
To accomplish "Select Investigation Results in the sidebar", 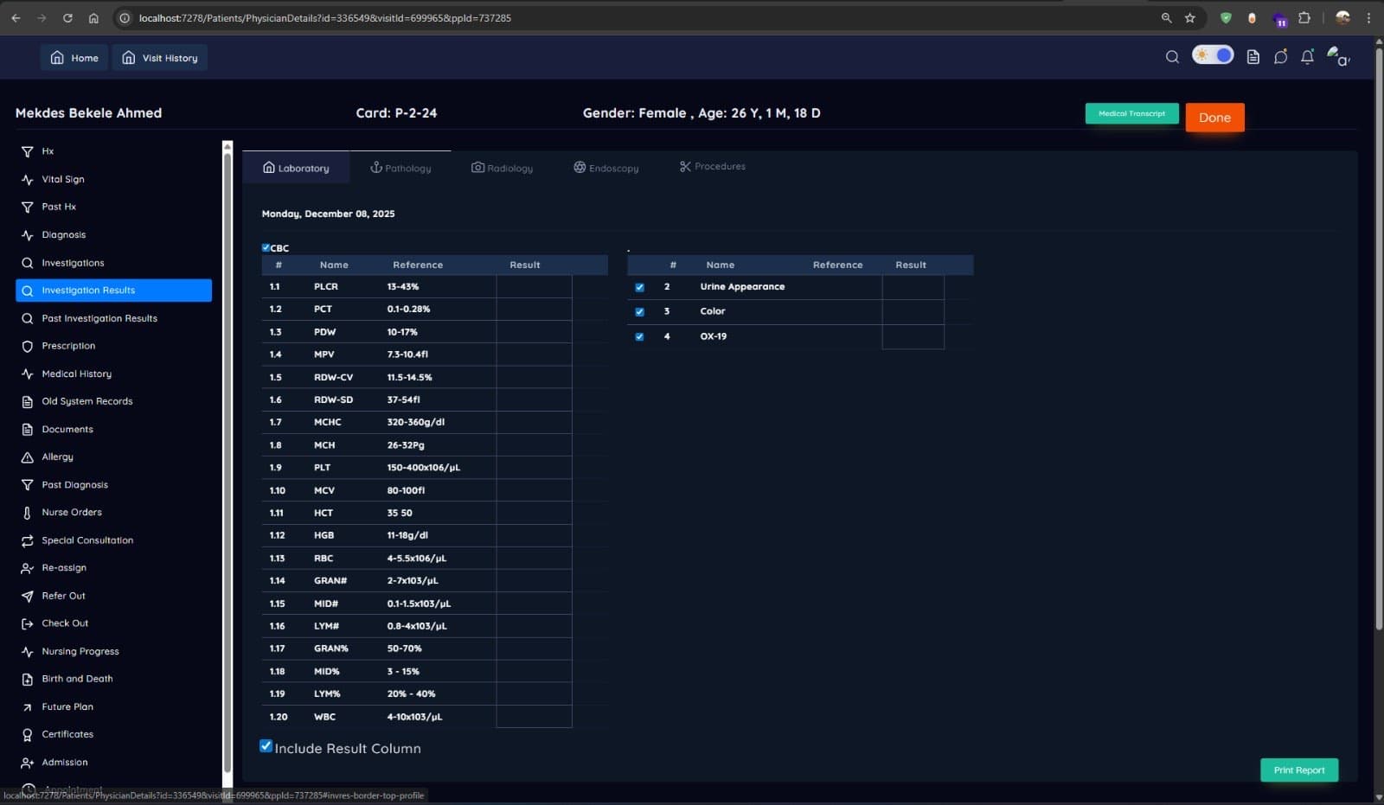I will (x=113, y=291).
